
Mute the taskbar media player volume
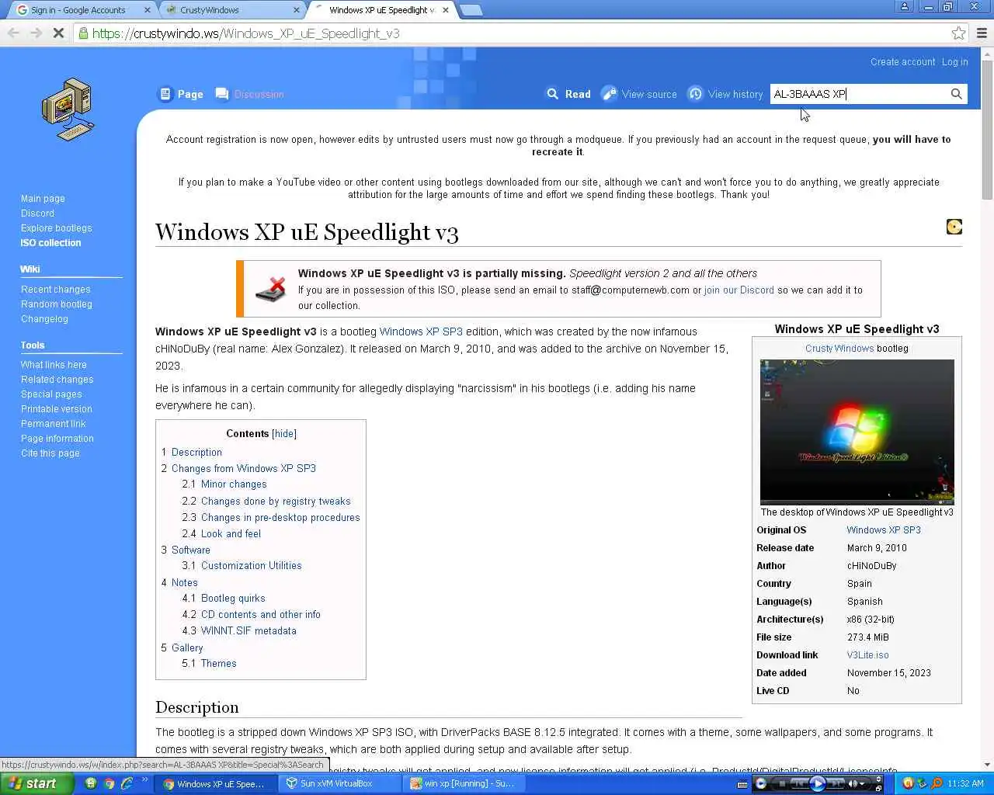coord(852,783)
